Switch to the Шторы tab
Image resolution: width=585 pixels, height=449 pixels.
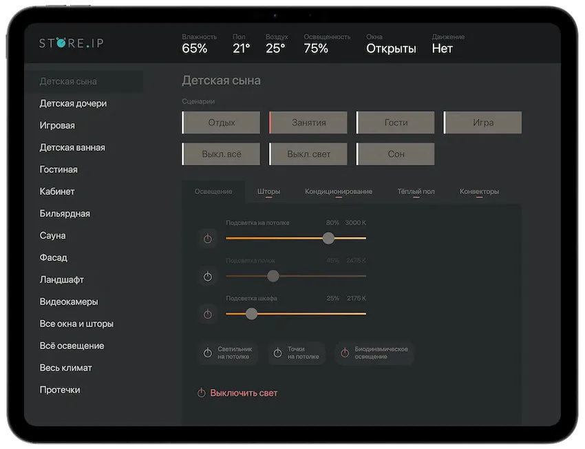click(x=268, y=191)
